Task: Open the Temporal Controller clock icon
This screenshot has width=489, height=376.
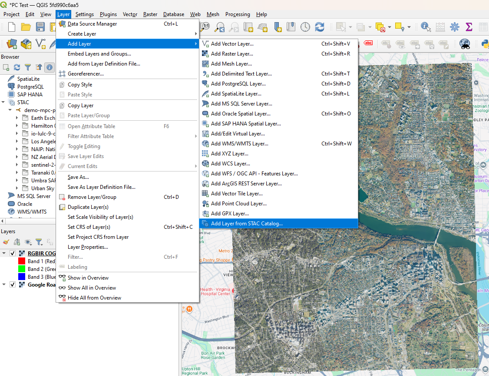Action: pyautogui.click(x=305, y=27)
